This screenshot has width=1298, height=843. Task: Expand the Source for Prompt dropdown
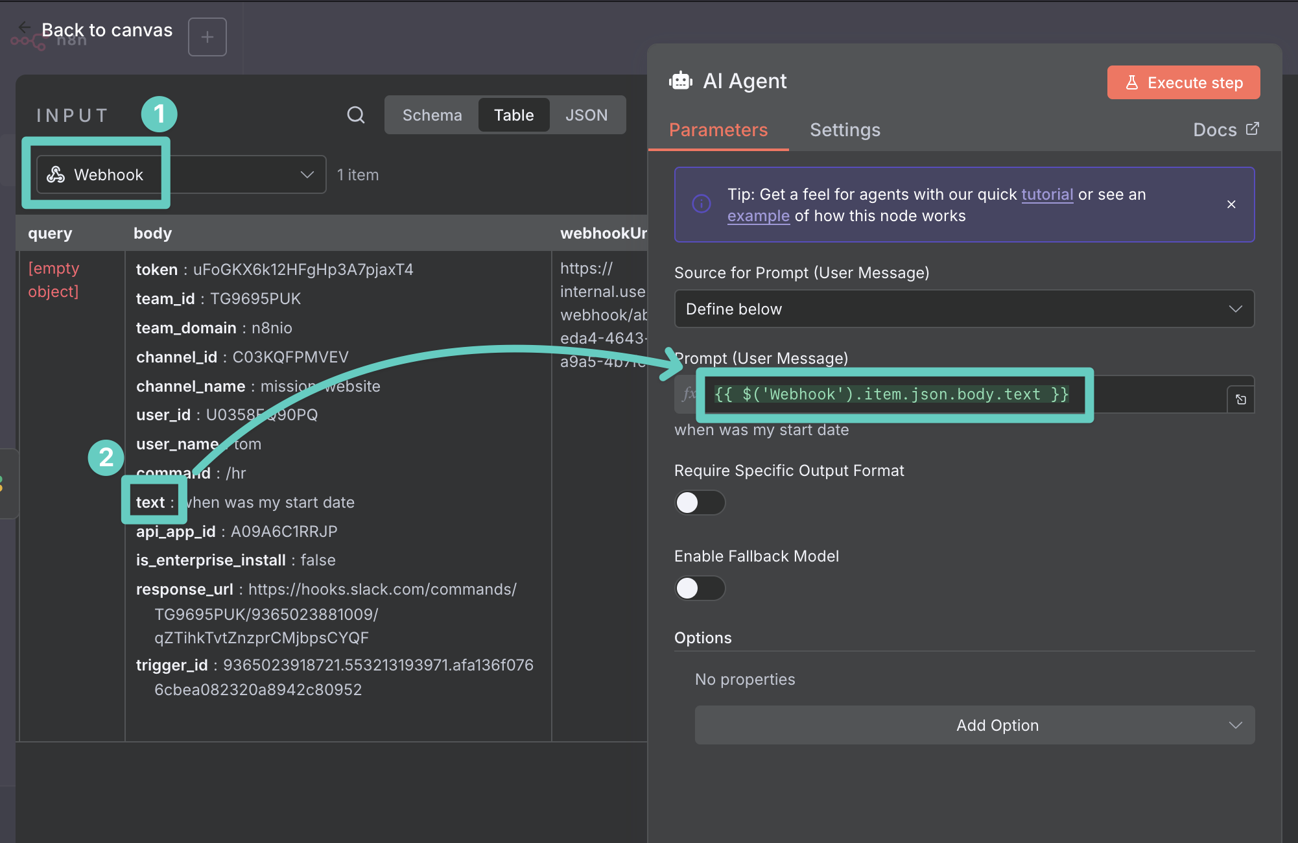click(963, 309)
